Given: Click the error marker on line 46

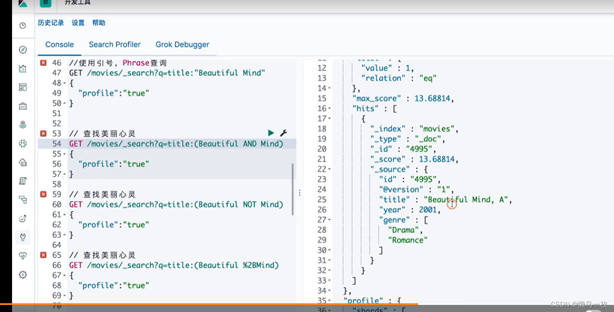Looking at the screenshot, I should 43,63.
